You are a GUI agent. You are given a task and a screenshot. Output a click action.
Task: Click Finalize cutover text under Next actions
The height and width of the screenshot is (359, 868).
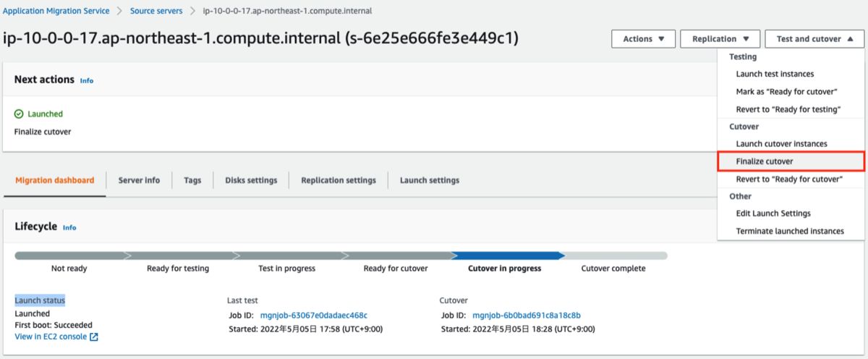point(43,132)
